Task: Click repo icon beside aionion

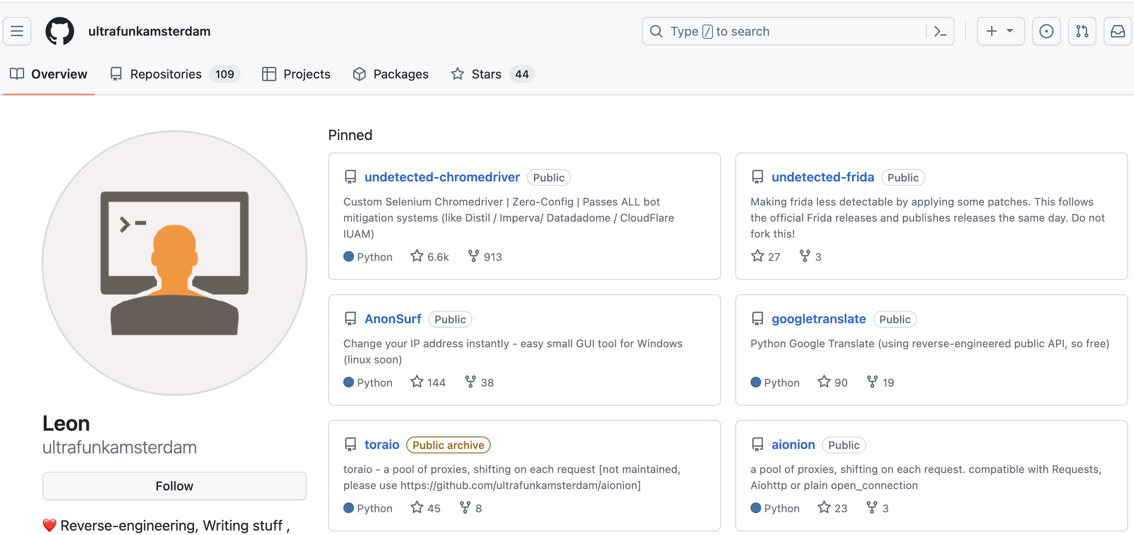Action: tap(758, 445)
